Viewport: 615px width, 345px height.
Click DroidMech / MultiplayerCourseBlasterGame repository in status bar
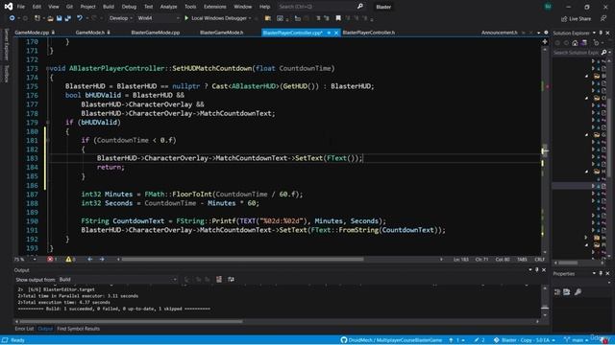click(391, 340)
